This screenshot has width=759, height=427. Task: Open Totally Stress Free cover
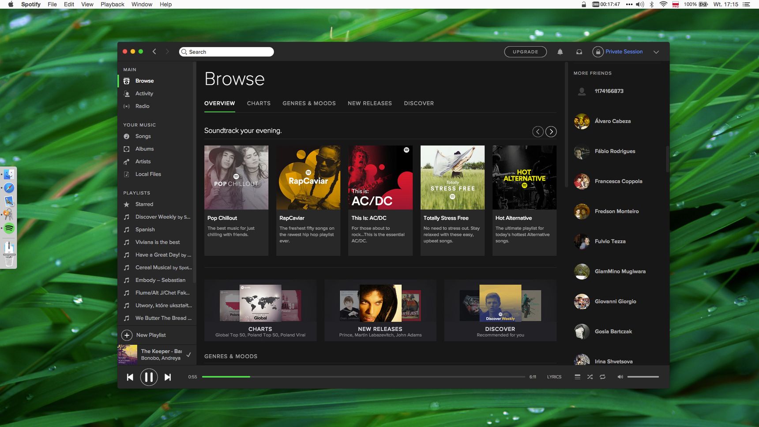[452, 177]
